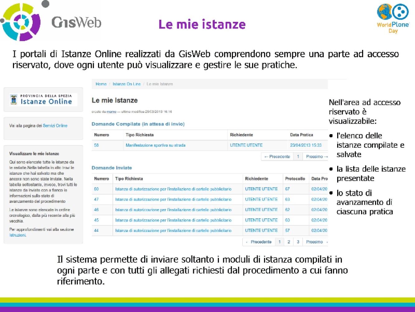Click the GisWeb logo
Screen dimensions: 415x312
[51, 22]
